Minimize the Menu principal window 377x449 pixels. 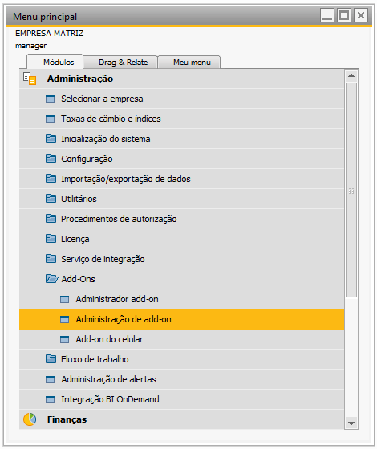(327, 15)
